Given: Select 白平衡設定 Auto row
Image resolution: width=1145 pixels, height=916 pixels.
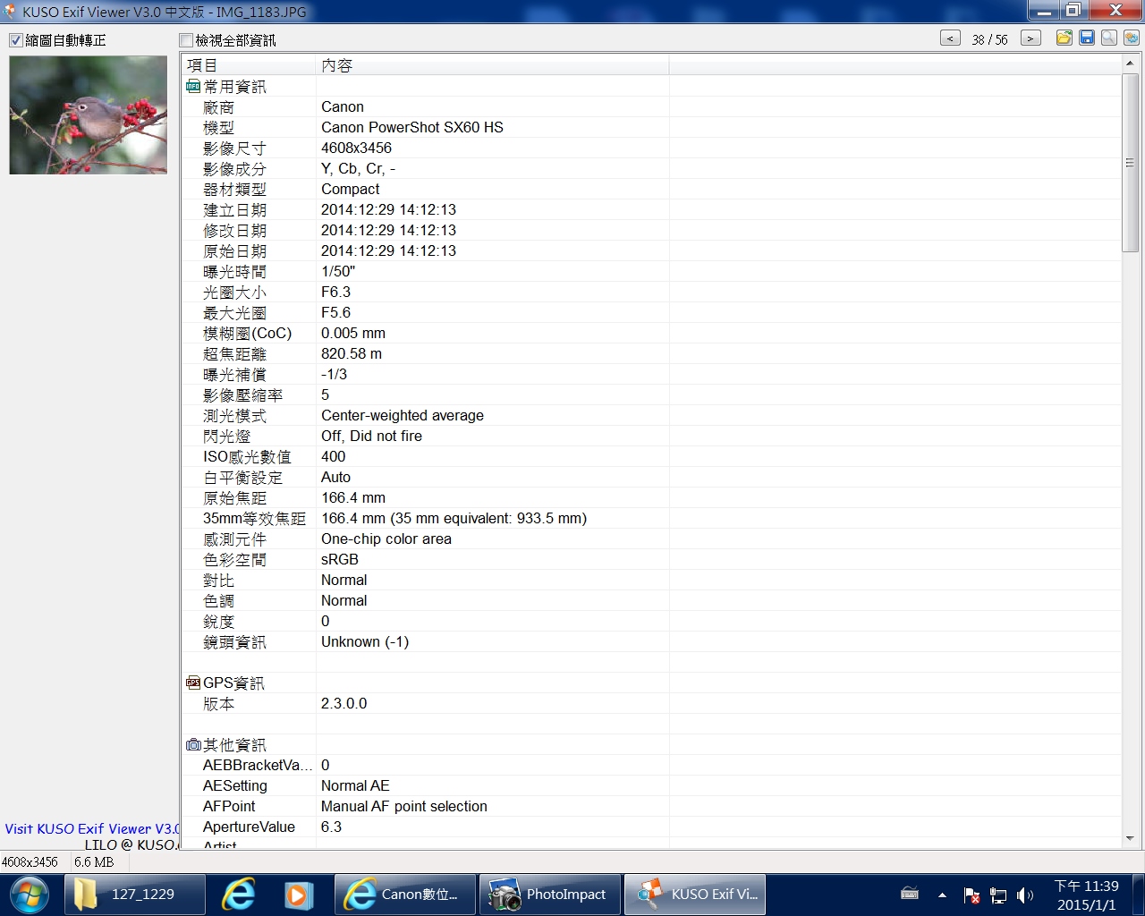Looking at the screenshot, I should click(x=650, y=477).
